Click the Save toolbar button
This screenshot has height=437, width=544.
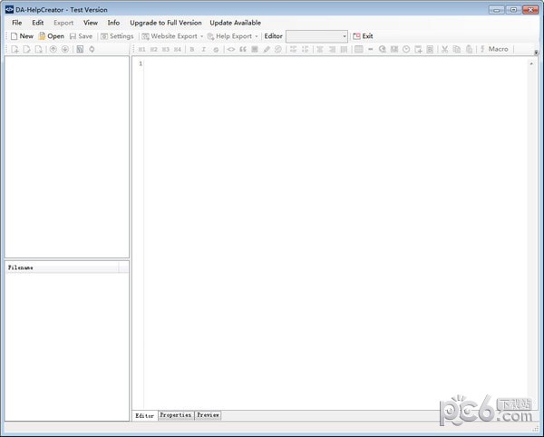coord(81,36)
